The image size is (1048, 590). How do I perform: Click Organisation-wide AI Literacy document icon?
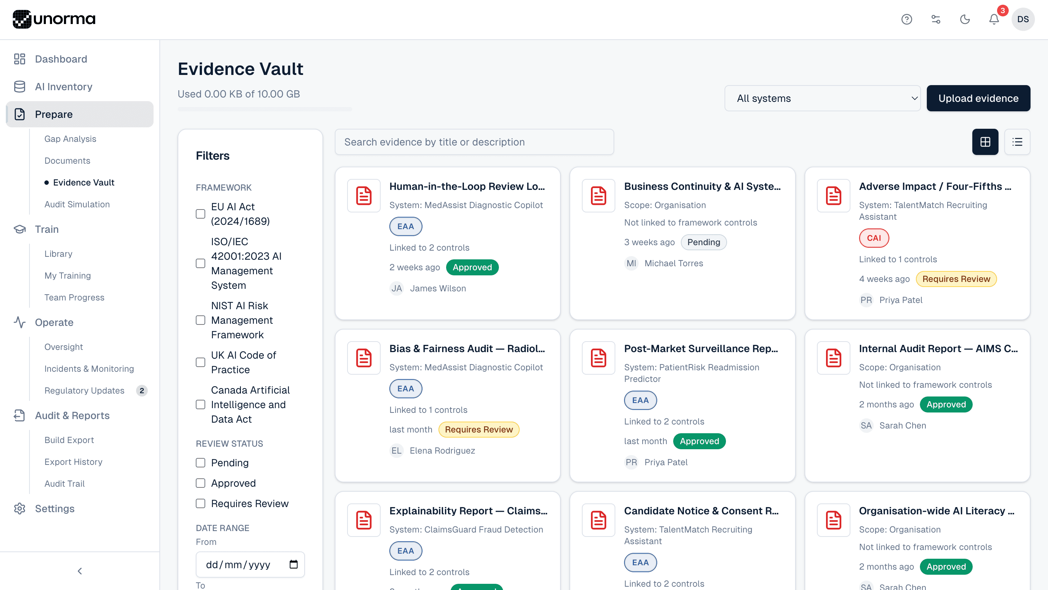(x=834, y=520)
